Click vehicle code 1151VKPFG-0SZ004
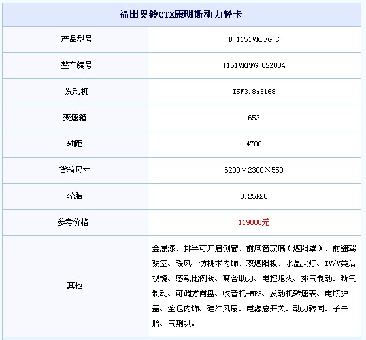The width and height of the screenshot is (366, 340). click(254, 65)
